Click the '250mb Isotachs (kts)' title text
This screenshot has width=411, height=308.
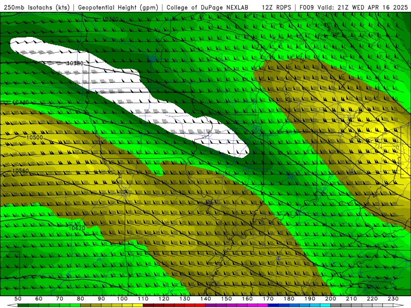37,8
